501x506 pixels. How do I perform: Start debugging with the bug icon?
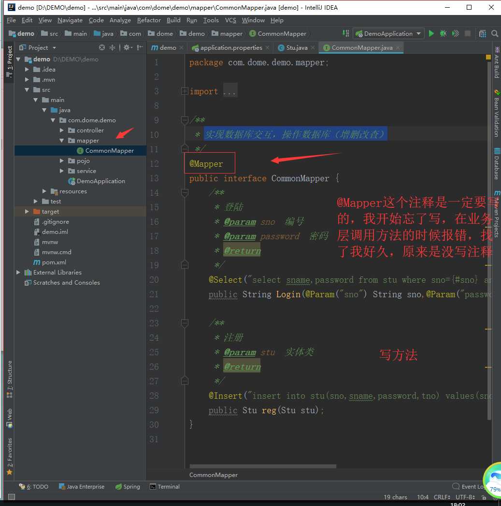(444, 33)
